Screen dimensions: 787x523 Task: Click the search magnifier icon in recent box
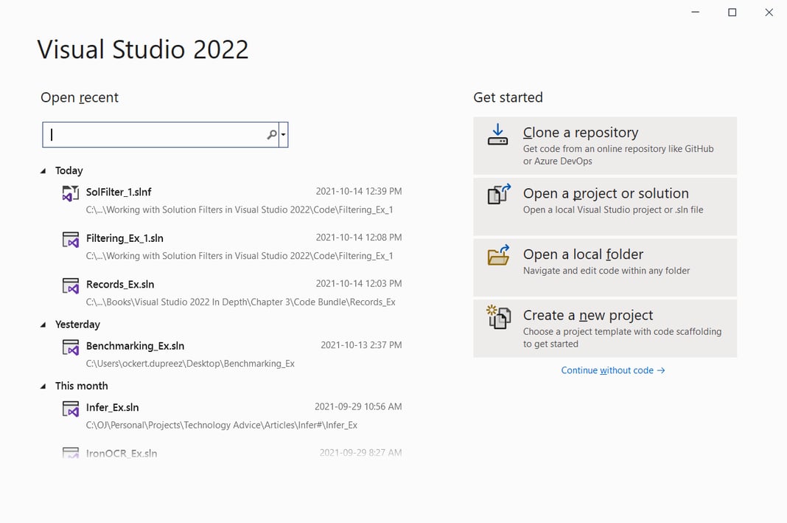point(272,134)
